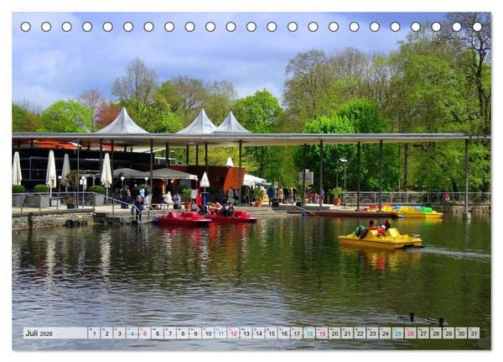Click the leftmost white pointed tent roof

click(x=122, y=122)
